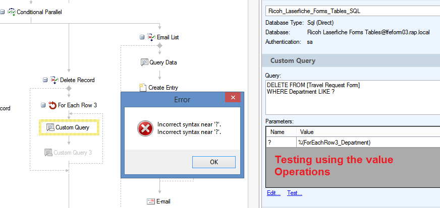Click the 'sa' authentication value
The width and height of the screenshot is (440, 208).
[310, 42]
